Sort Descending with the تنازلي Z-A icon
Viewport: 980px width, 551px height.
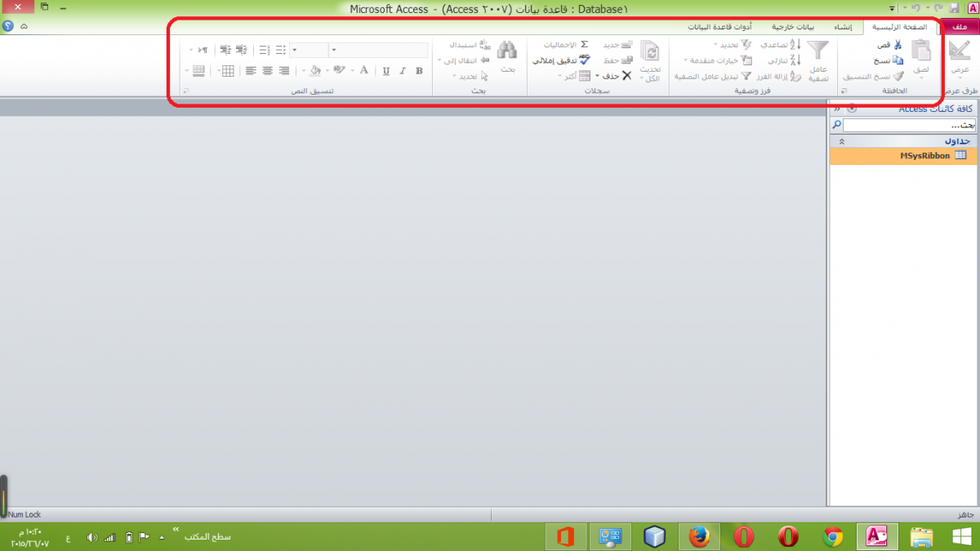click(x=795, y=60)
